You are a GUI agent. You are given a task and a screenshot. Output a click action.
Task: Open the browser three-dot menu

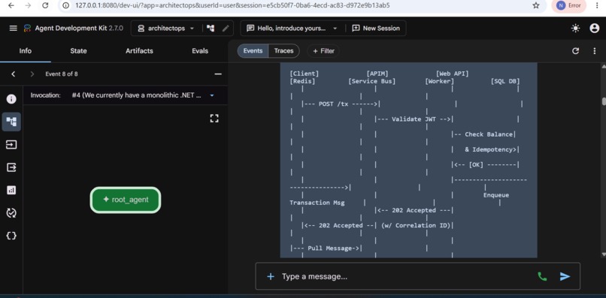(x=598, y=5)
